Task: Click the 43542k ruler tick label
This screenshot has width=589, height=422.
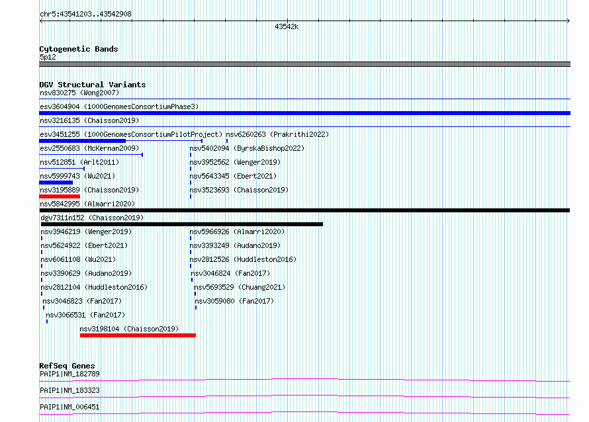Action: click(x=287, y=26)
